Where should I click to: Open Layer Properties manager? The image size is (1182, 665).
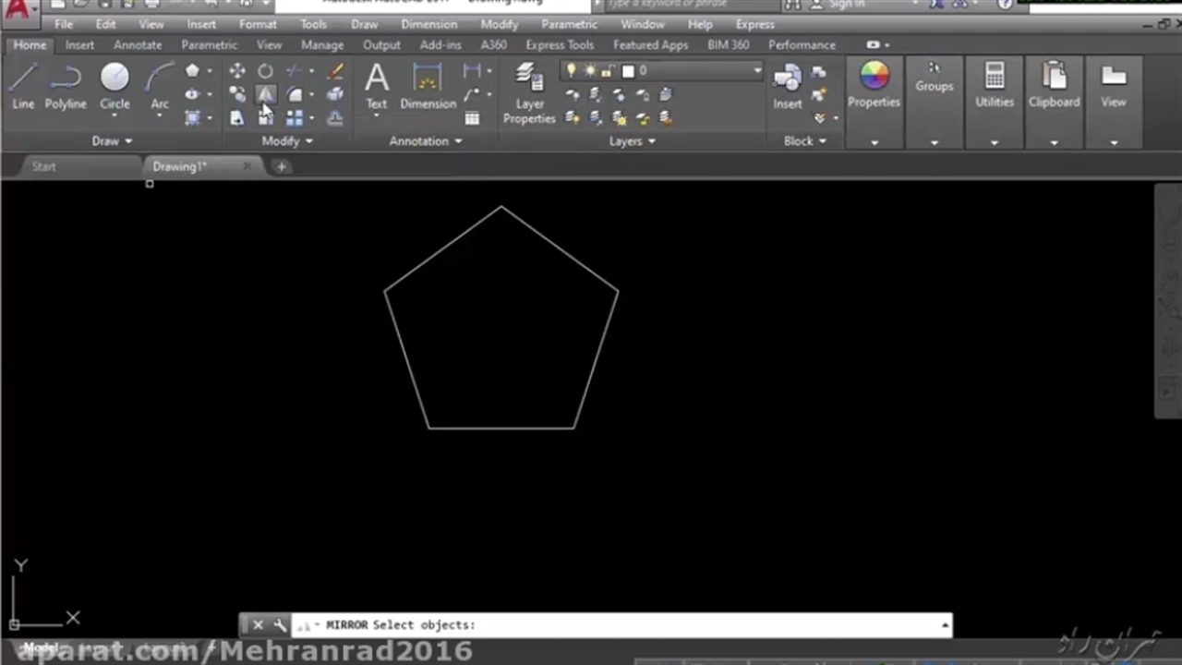tap(529, 92)
